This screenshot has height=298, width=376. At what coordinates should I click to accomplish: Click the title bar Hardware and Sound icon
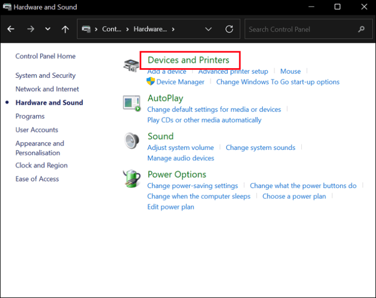point(7,7)
